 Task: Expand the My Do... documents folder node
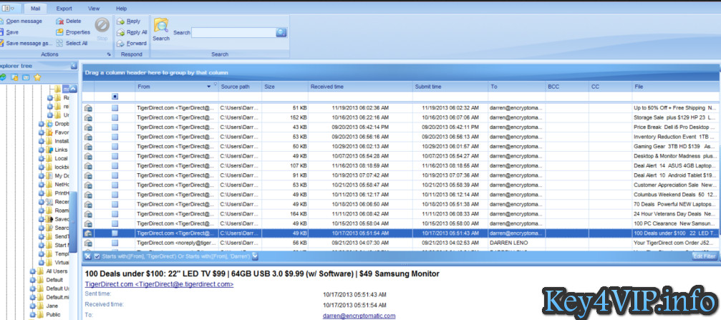click(x=42, y=175)
